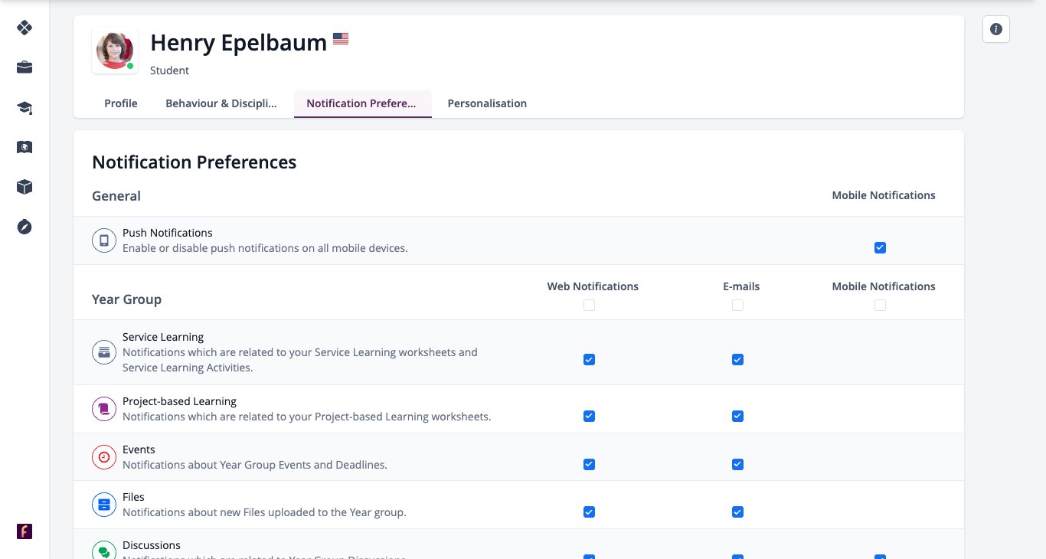Open the graduation cap icon in the sidebar
1046x559 pixels.
pos(25,107)
